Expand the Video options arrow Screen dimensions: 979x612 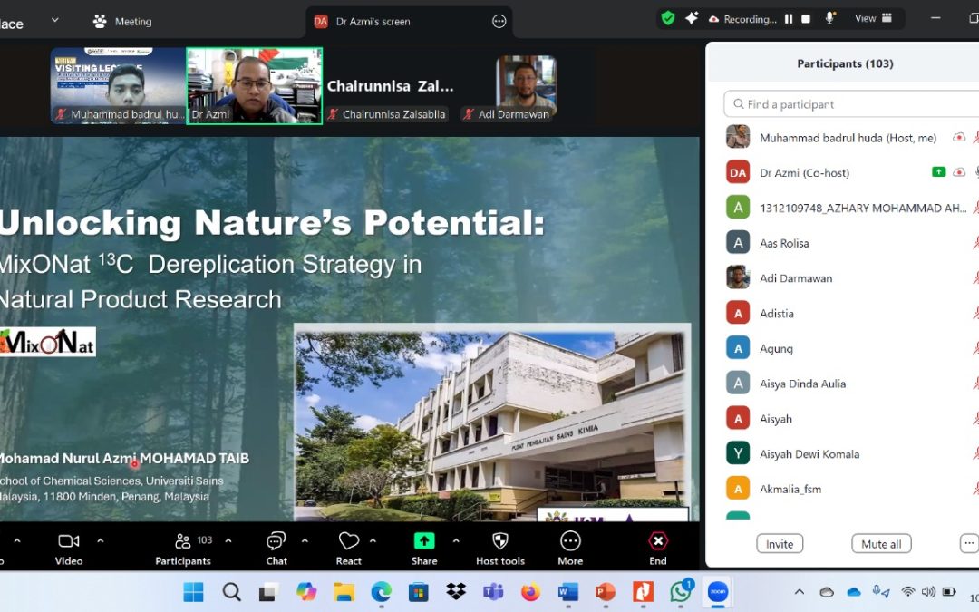(x=101, y=540)
